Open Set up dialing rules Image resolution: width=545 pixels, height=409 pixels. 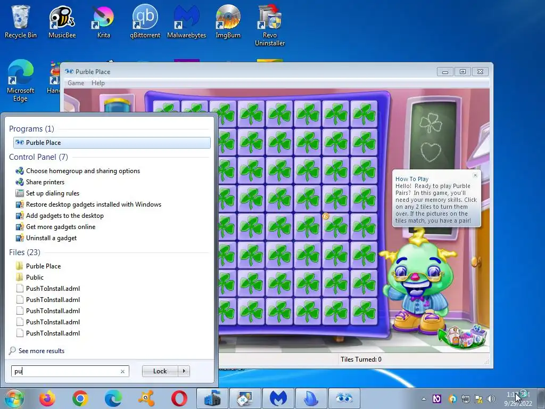(53, 193)
